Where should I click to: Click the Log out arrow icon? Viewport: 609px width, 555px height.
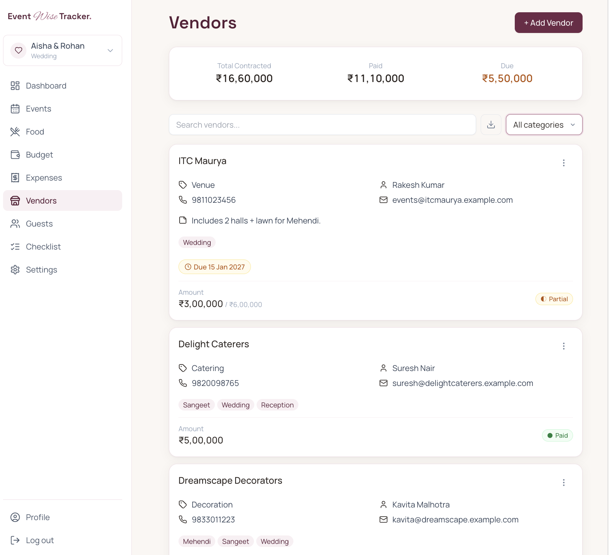point(15,540)
